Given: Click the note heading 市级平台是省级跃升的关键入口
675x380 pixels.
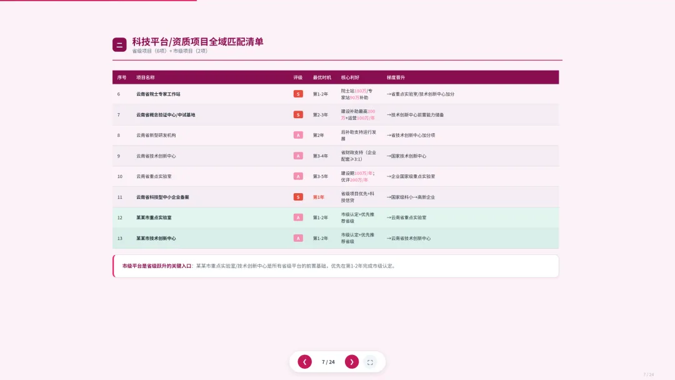Looking at the screenshot, I should (x=157, y=266).
